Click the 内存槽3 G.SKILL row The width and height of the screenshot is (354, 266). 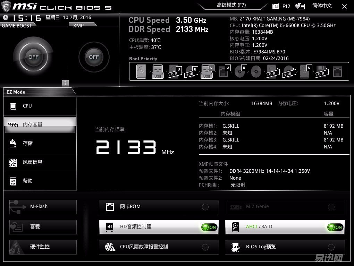coord(271,140)
